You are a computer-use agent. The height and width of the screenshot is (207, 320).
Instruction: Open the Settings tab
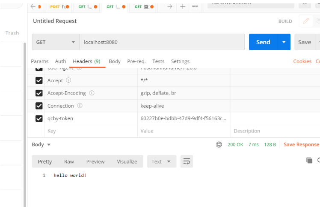coord(180,61)
